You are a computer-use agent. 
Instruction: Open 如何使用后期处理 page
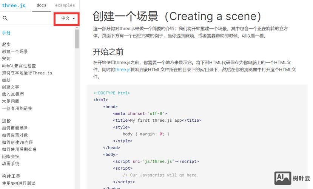tap(19, 149)
